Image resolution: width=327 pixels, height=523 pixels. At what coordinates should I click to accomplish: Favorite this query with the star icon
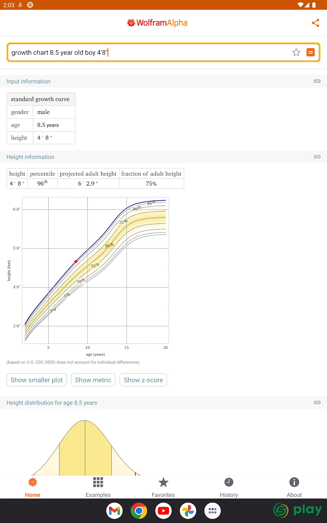tap(296, 52)
